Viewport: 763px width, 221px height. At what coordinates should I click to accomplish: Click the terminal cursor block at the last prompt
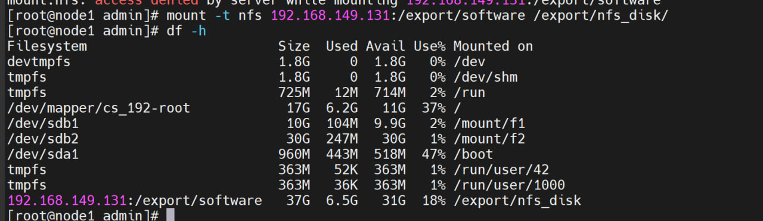pyautogui.click(x=170, y=216)
